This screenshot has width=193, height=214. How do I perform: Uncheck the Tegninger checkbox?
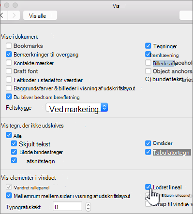[148, 46]
